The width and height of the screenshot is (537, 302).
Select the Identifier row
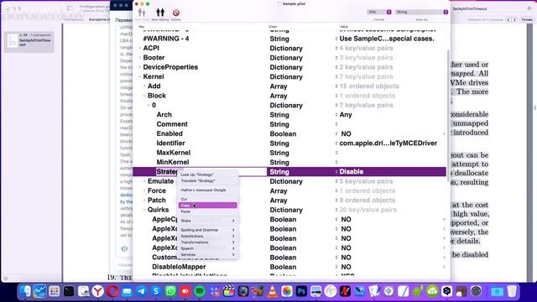289,143
